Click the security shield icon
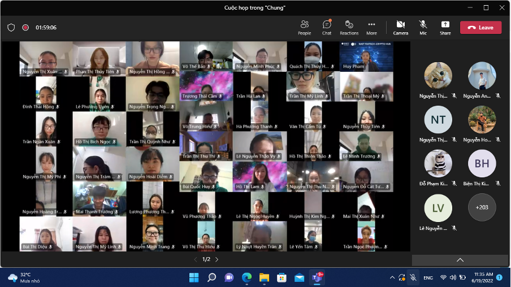The width and height of the screenshot is (511, 287). (x=11, y=27)
